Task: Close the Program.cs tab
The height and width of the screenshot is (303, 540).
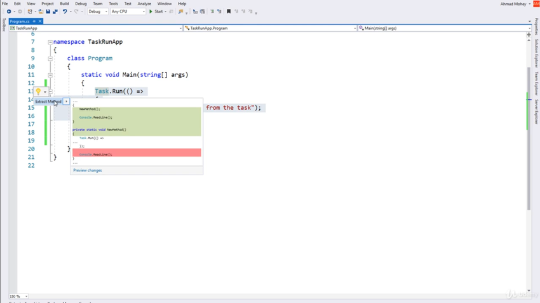Action: [x=40, y=22]
